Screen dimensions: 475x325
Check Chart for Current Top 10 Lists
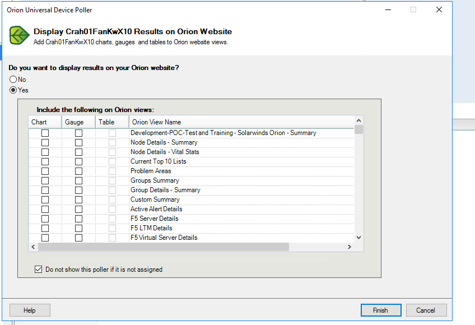coord(45,161)
